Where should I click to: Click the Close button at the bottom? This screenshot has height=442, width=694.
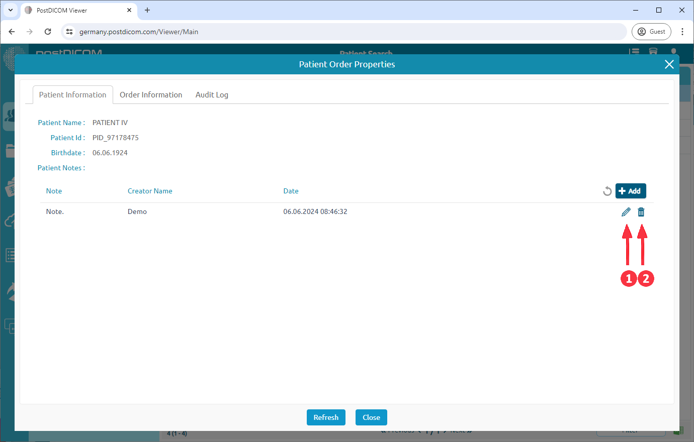(x=371, y=417)
